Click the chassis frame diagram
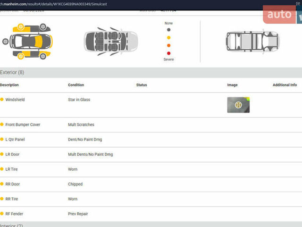Screen dimensions: 302x227 point(252,42)
